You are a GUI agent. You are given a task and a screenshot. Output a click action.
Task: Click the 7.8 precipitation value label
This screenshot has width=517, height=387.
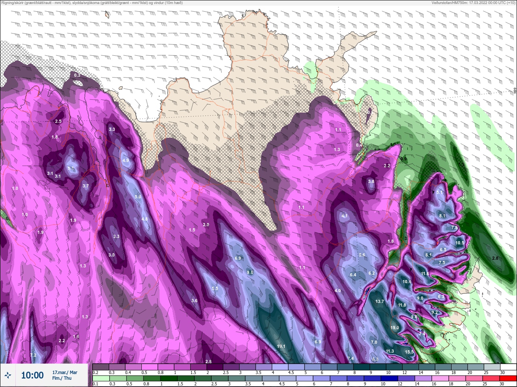click(454, 228)
